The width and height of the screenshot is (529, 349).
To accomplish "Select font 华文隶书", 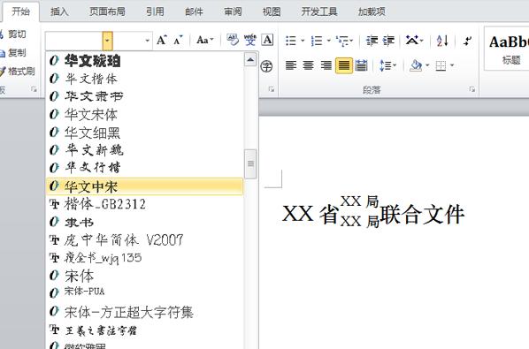I will 144,96.
